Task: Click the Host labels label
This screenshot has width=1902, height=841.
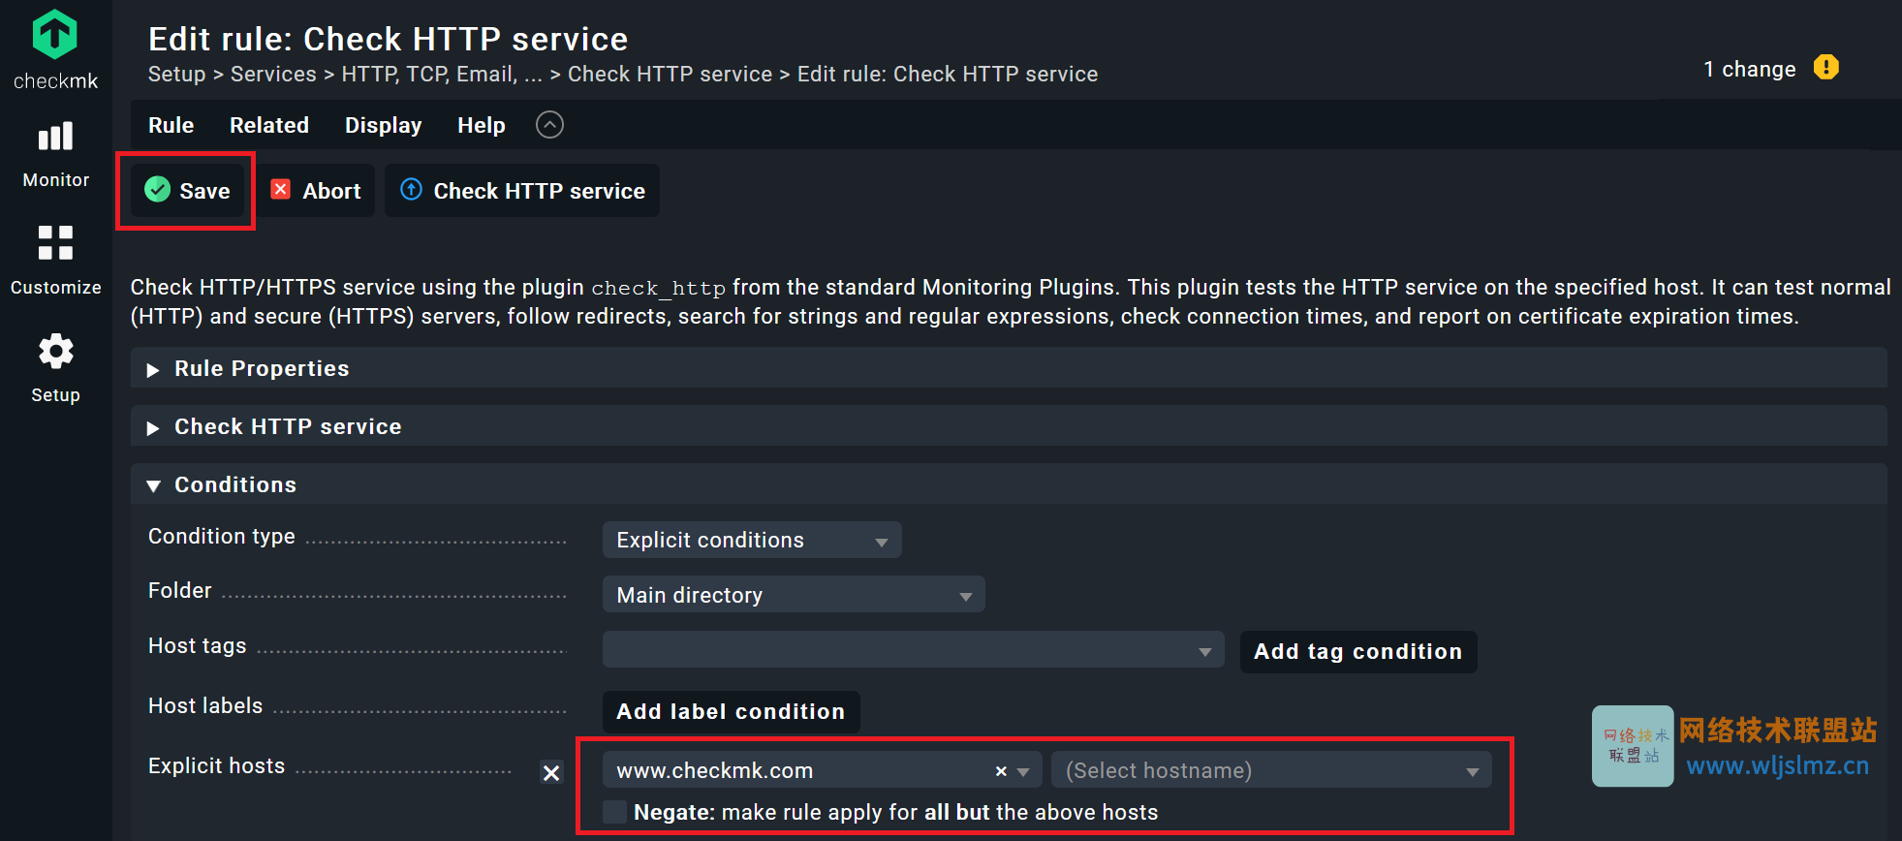Action: pyautogui.click(x=205, y=705)
